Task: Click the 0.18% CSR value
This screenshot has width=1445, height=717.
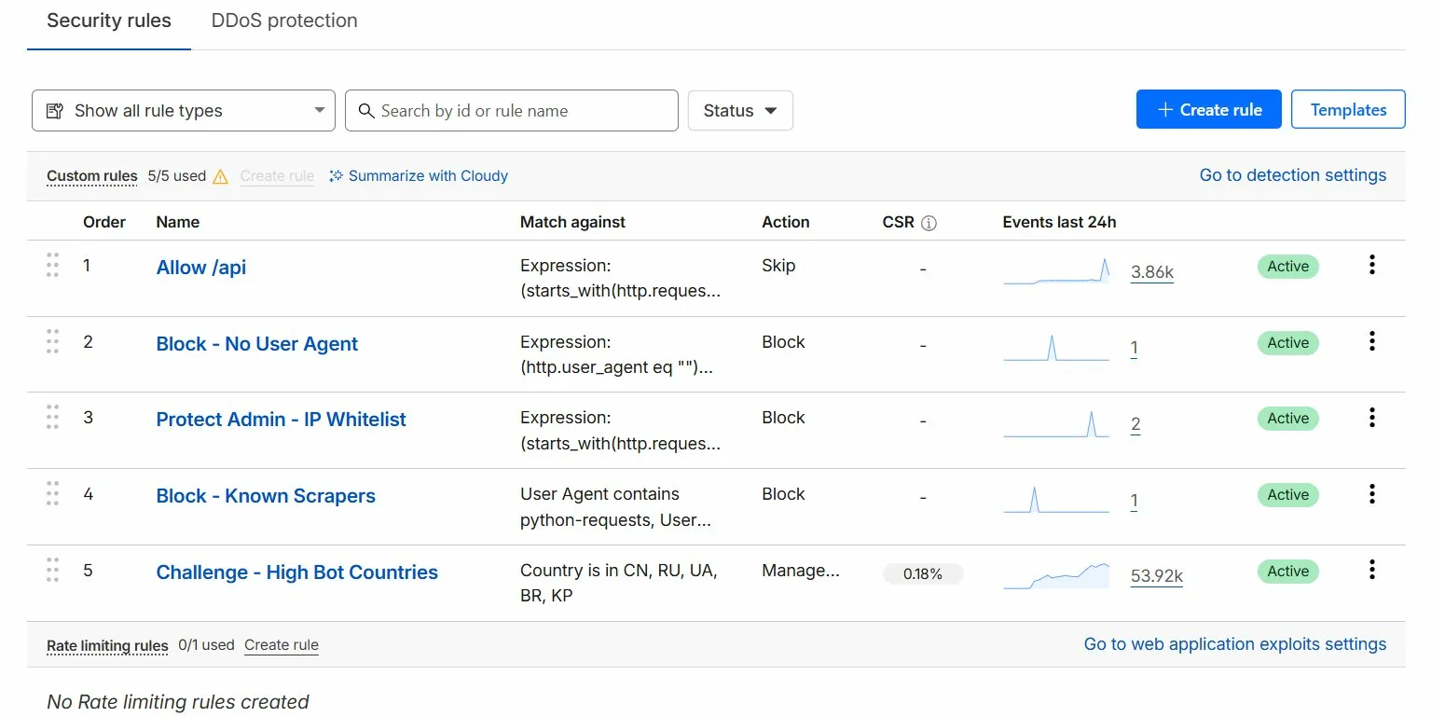Action: 923,574
